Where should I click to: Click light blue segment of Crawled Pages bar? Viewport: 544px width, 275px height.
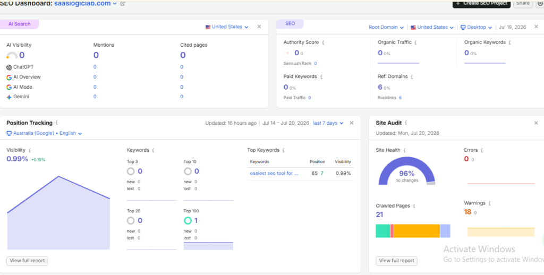coord(446,231)
